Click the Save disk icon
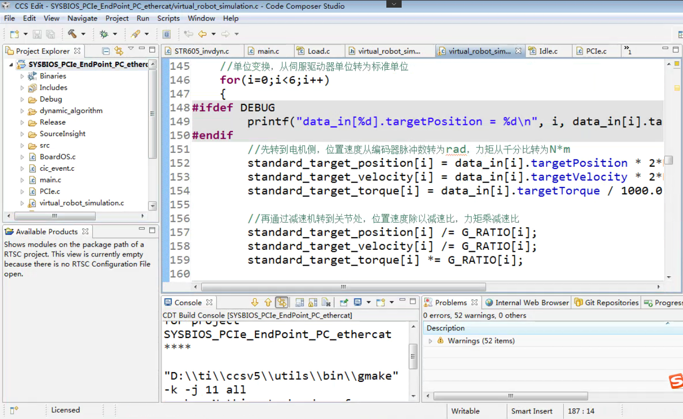 coord(37,34)
